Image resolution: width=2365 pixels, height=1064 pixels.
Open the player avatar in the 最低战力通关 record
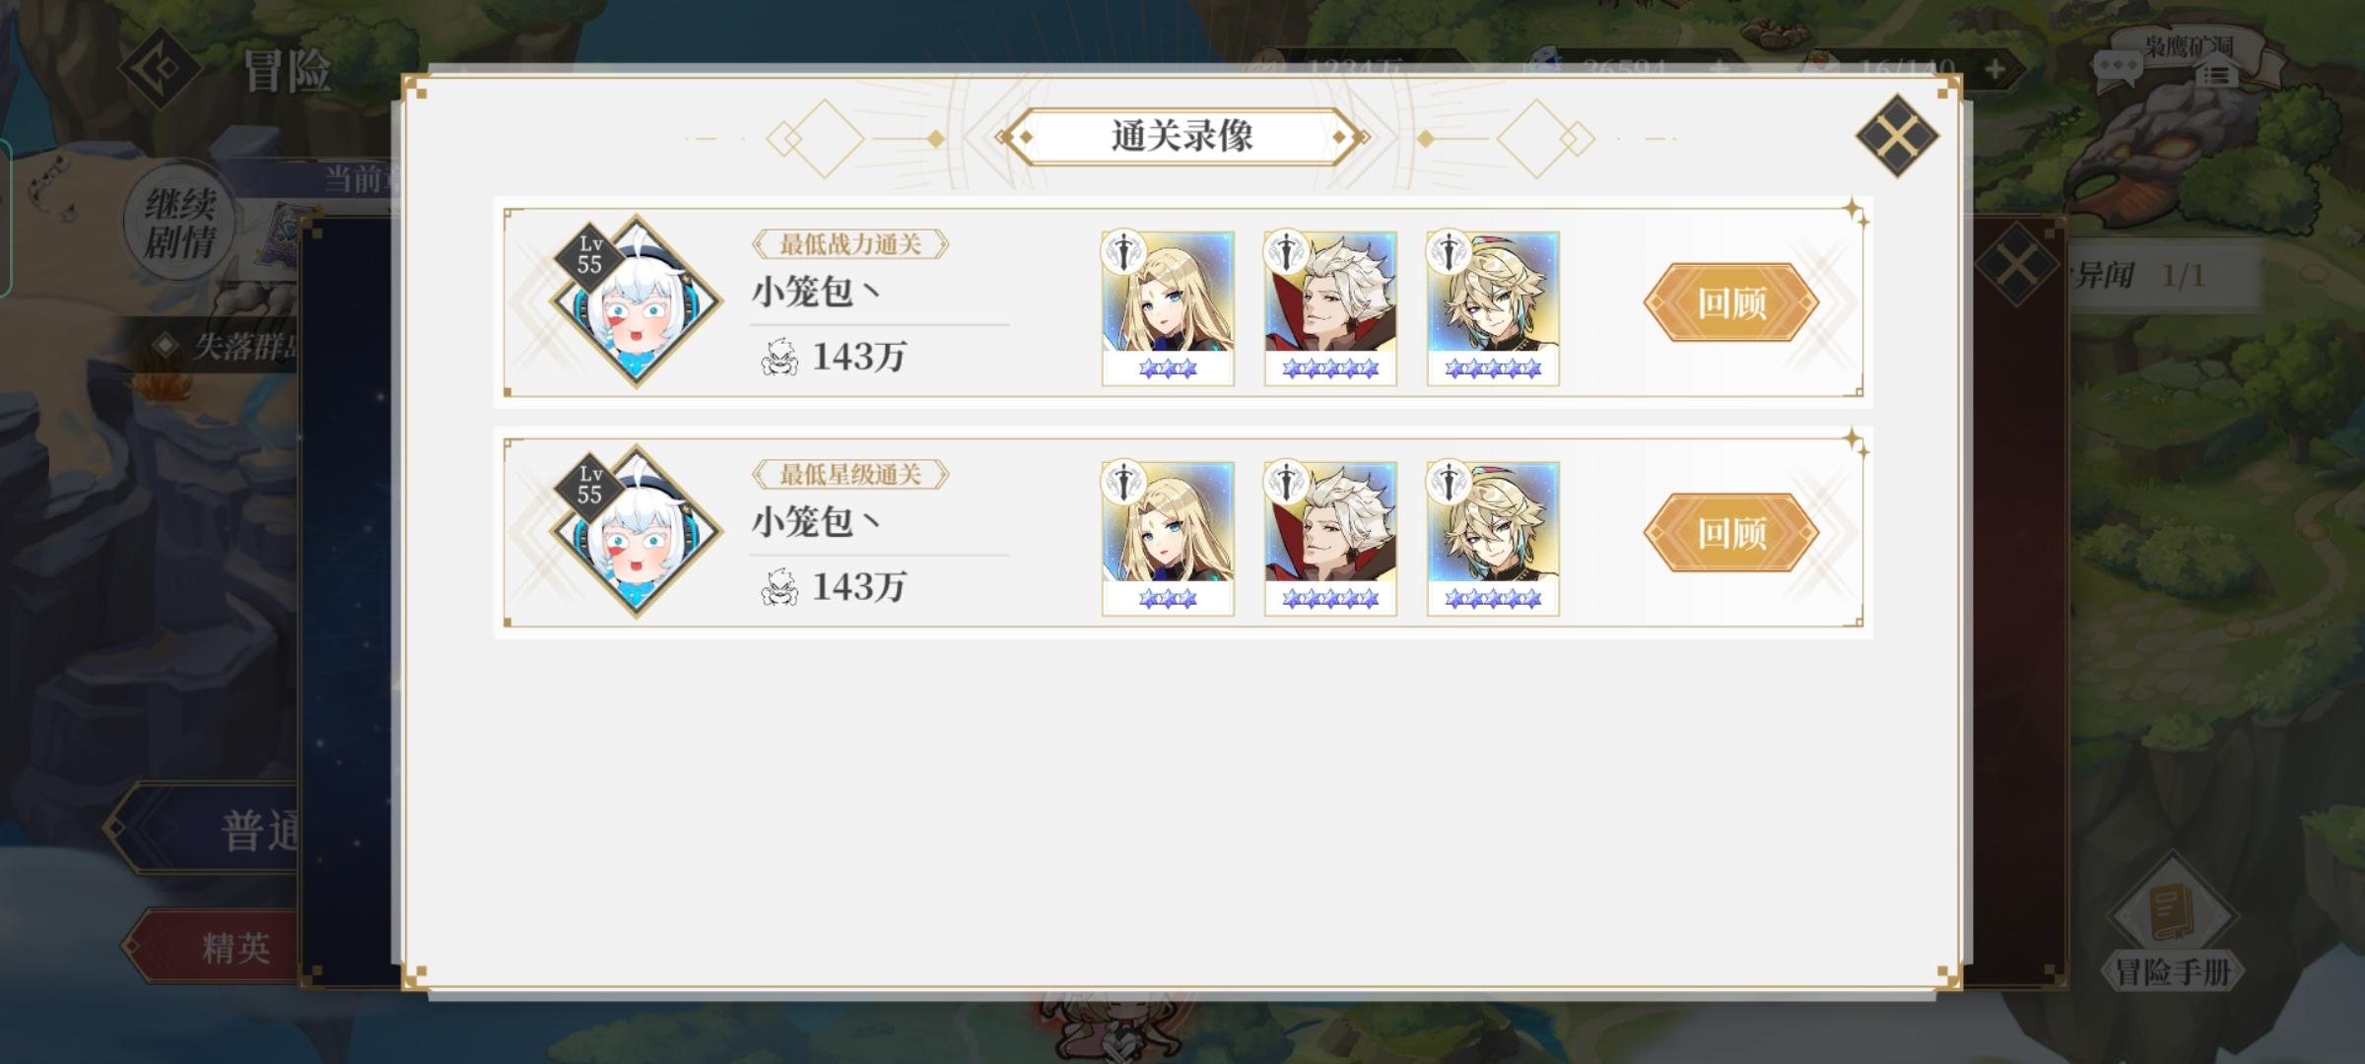pos(636,301)
